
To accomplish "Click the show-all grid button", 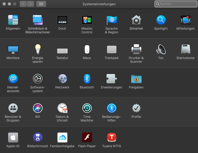I will tap(41, 4).
